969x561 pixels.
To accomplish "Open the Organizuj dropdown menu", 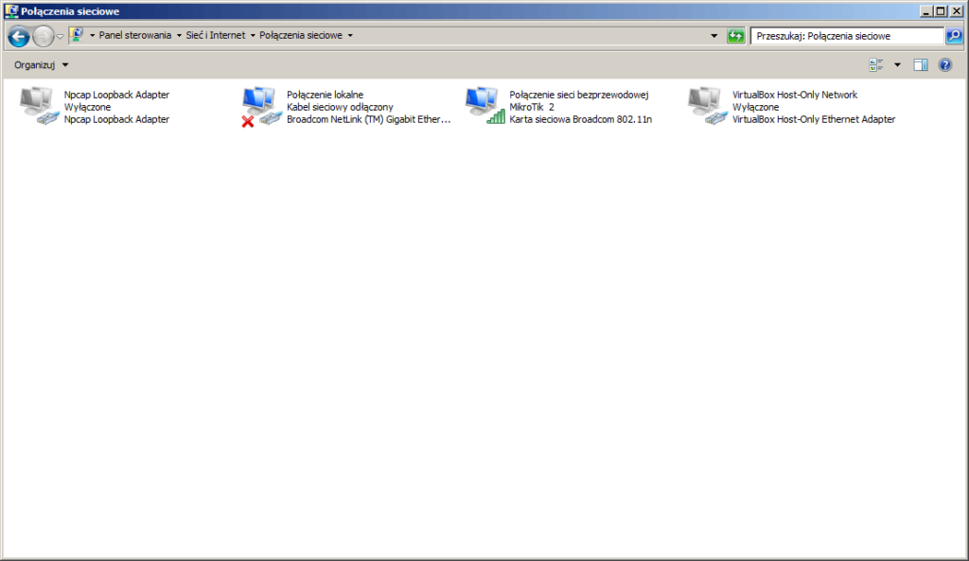I will [38, 64].
